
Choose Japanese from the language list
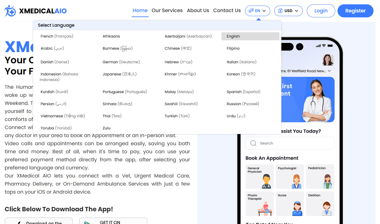119,74
